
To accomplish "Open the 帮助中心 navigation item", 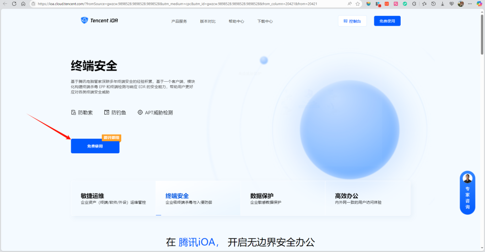I will [236, 21].
